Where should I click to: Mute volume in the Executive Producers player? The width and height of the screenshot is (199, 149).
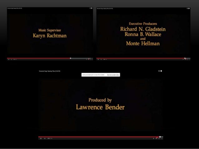pos(101,59)
